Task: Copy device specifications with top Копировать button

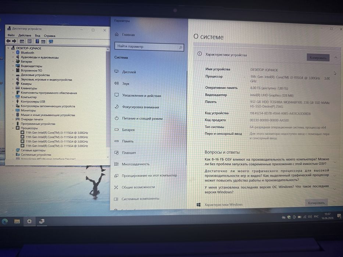Action: 318,58
